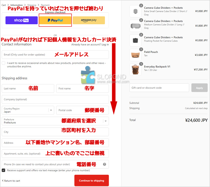The width and height of the screenshot is (210, 187).
Task: Click the First name field
Action: 82,88
